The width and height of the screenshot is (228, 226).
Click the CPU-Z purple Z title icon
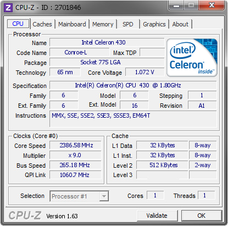pyautogui.click(x=8, y=8)
